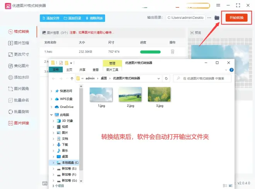
Task: Switch to details view icon in status bar
Action: coord(225,186)
